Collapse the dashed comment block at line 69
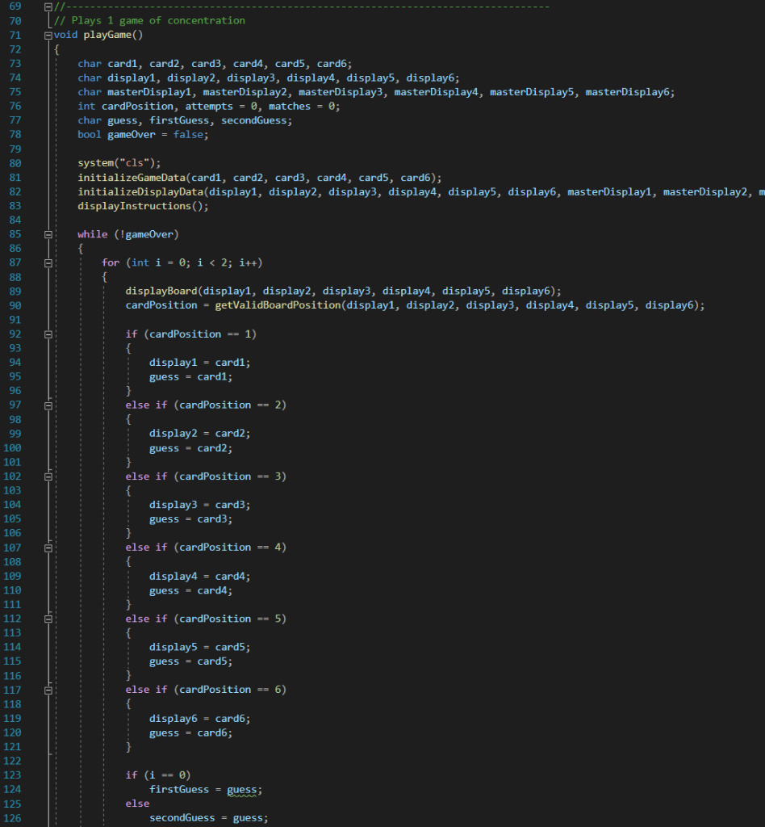765x827 pixels. (x=48, y=6)
